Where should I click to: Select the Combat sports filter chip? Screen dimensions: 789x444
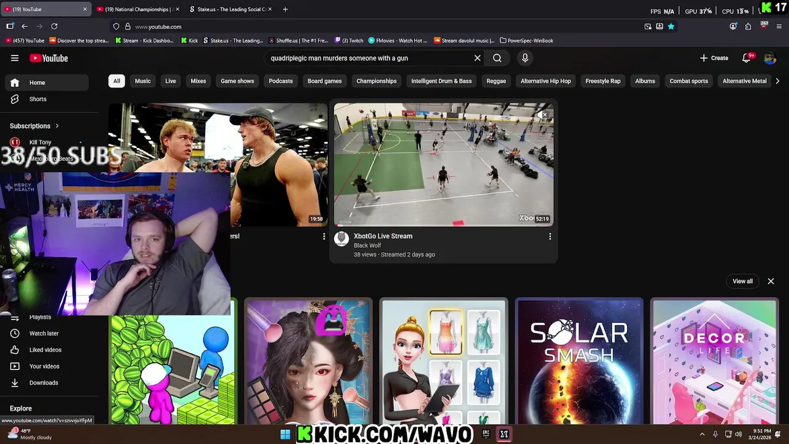click(689, 81)
